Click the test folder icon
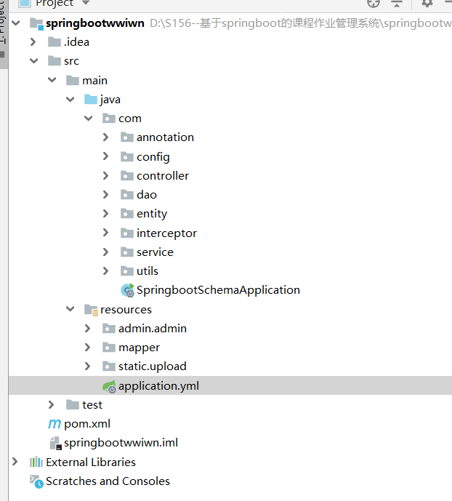452x501 pixels. 73,405
